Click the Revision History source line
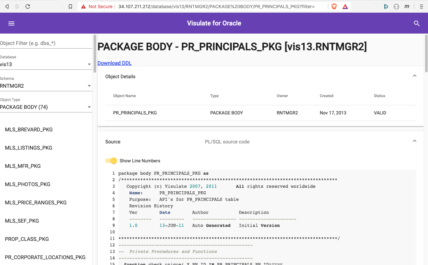 click(x=151, y=206)
